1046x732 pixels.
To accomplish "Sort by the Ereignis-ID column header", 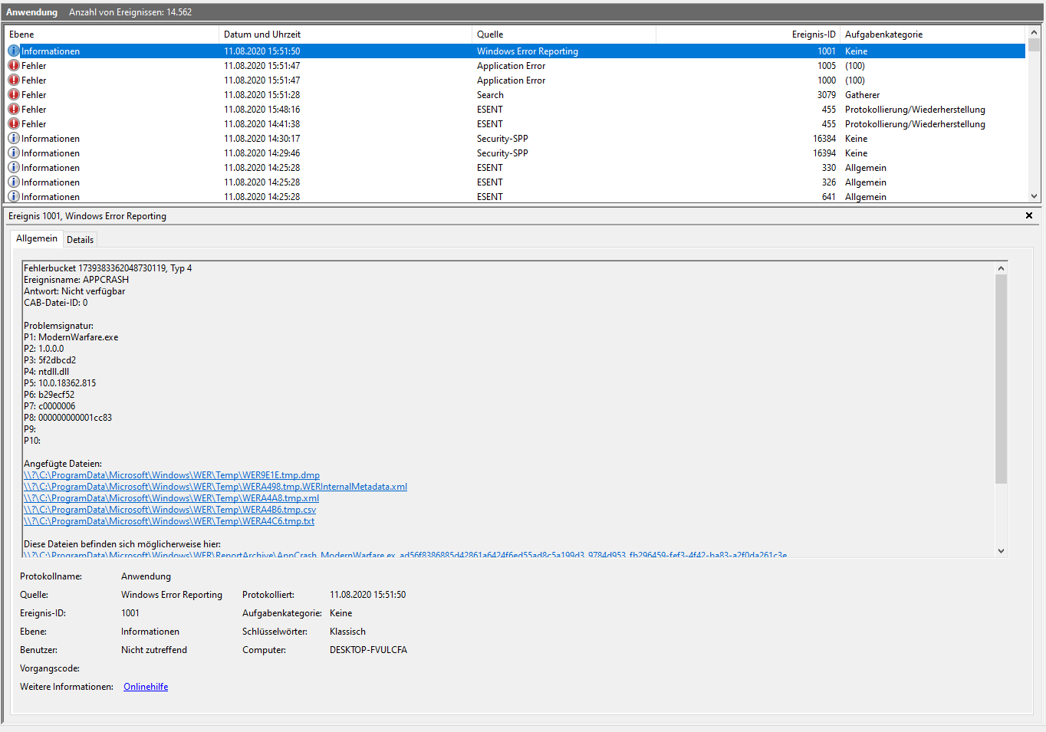I will click(748, 34).
